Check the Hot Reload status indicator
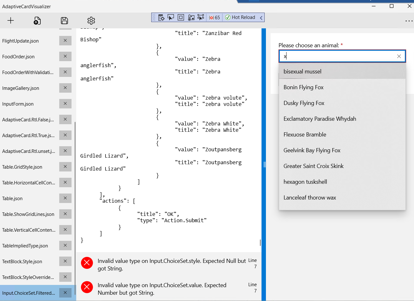This screenshot has height=301, width=414. 240,17
